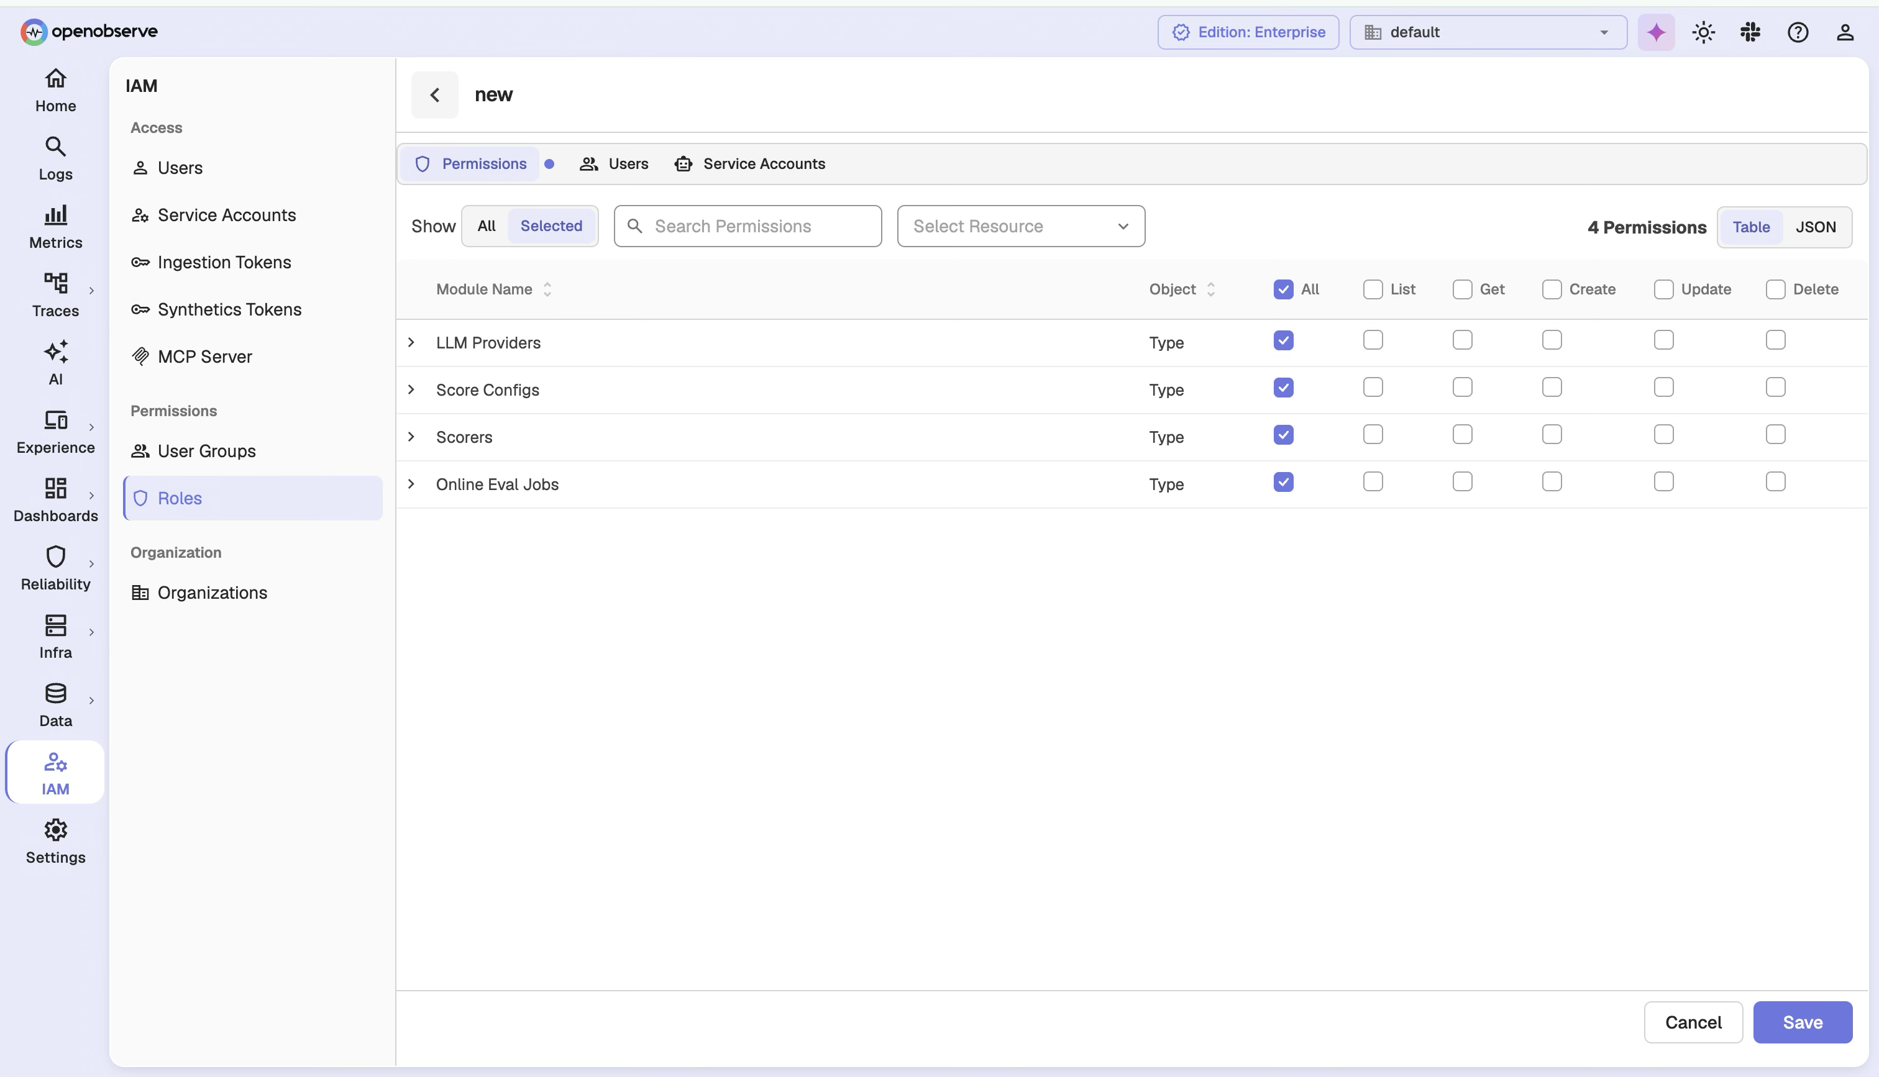Select the Roles menu item

tap(253, 499)
